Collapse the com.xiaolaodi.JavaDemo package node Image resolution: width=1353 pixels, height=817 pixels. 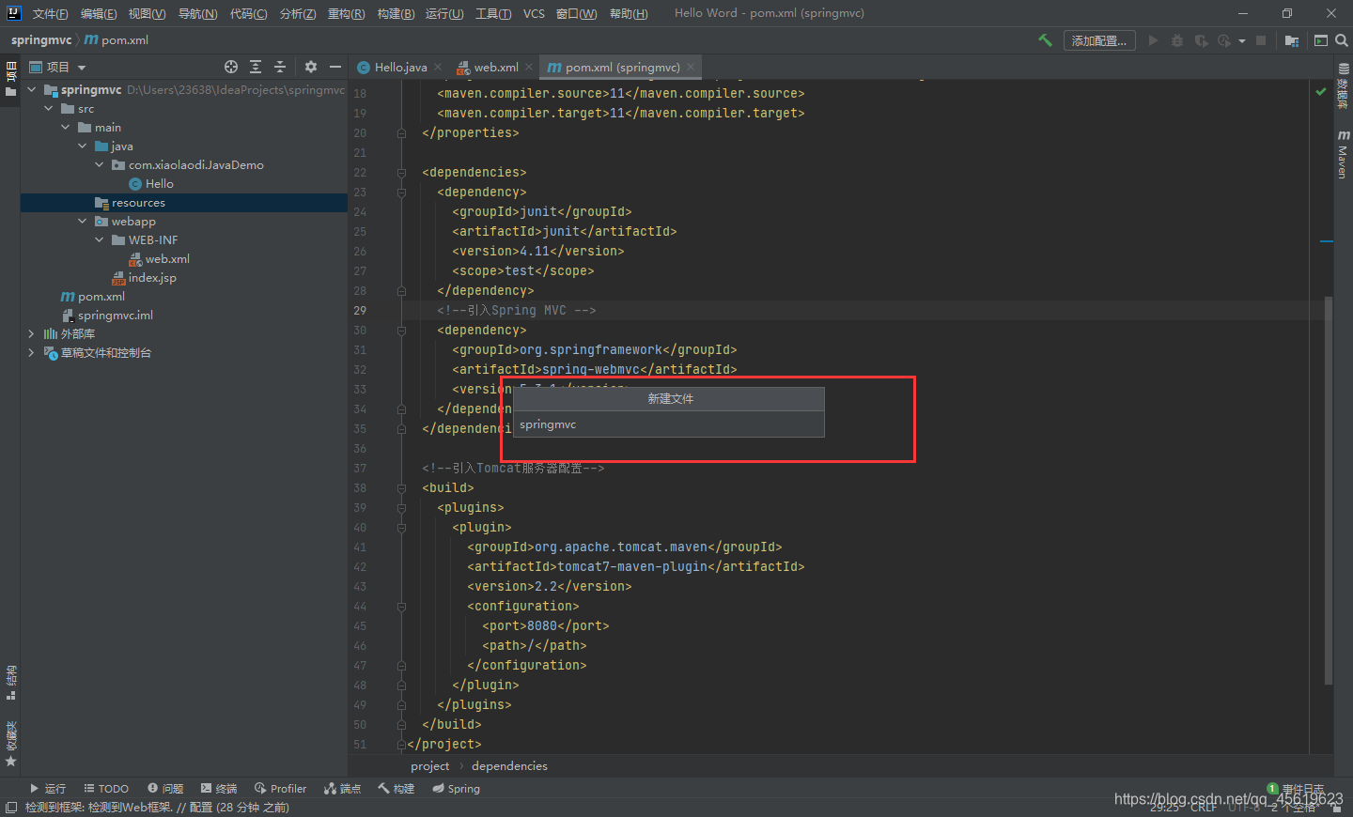click(x=99, y=165)
